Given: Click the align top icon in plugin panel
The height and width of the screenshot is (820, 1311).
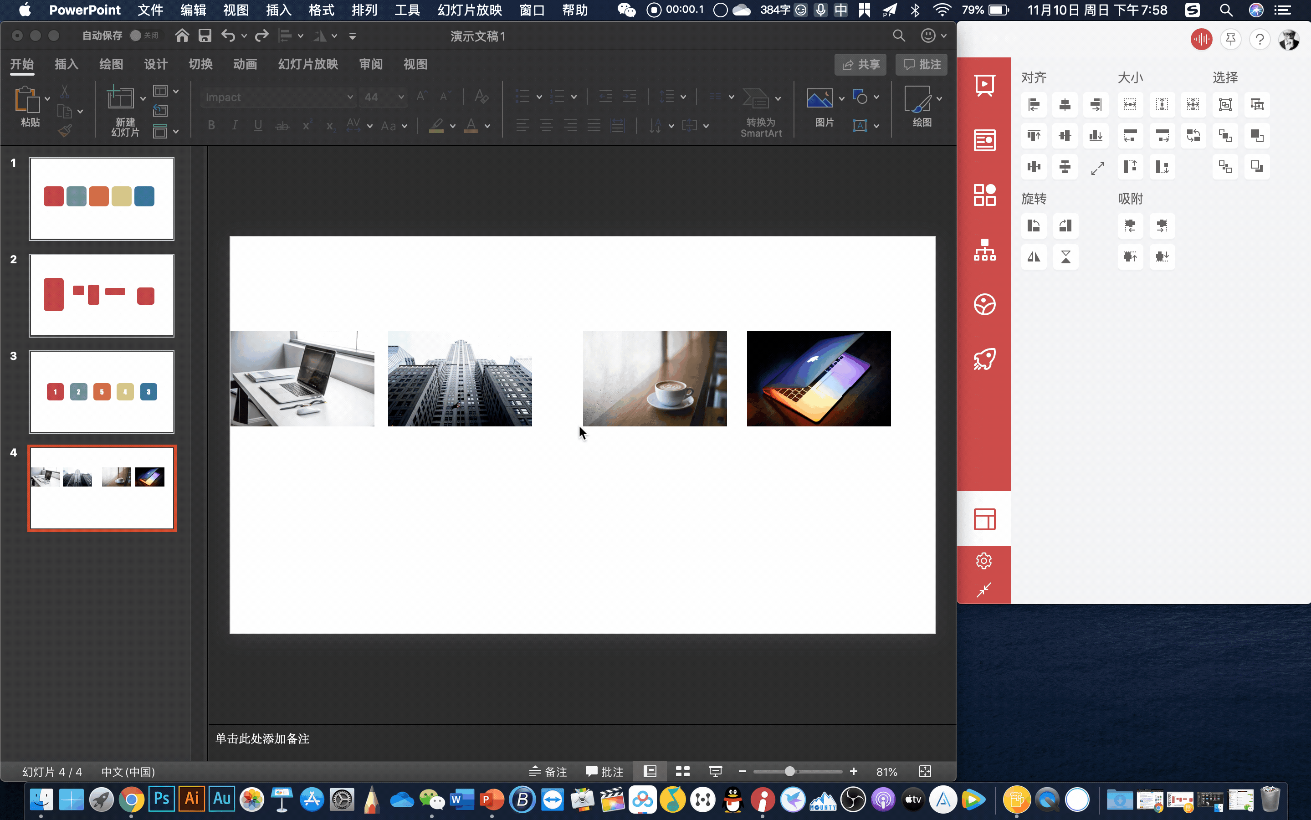Looking at the screenshot, I should click(x=1034, y=136).
